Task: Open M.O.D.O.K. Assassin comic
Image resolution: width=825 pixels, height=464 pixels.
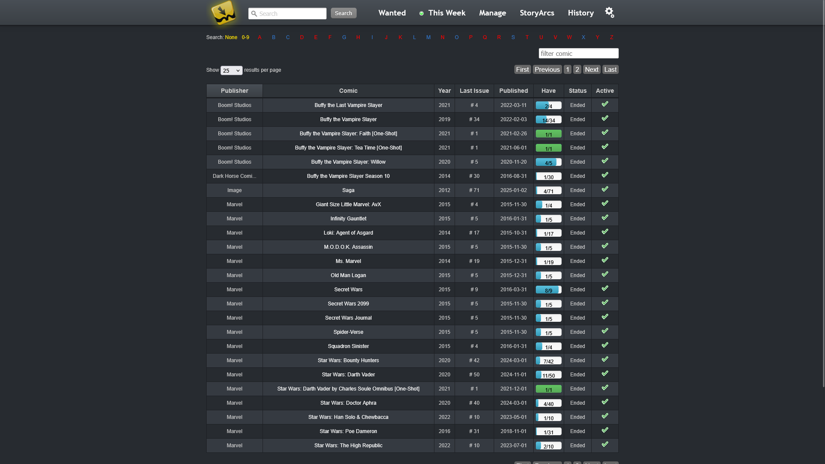Action: click(348, 247)
